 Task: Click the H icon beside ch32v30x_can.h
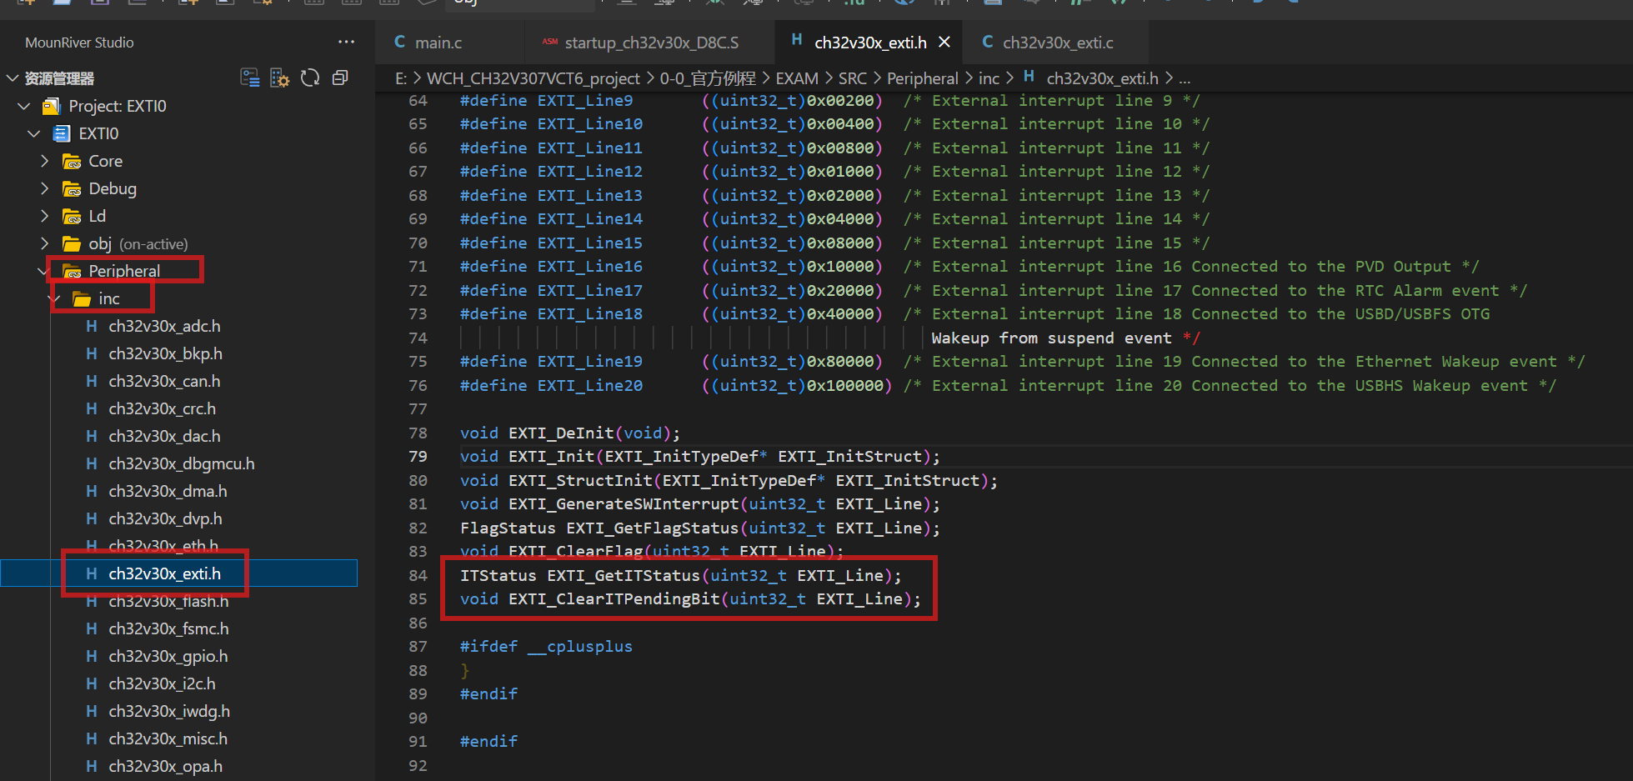(x=92, y=381)
